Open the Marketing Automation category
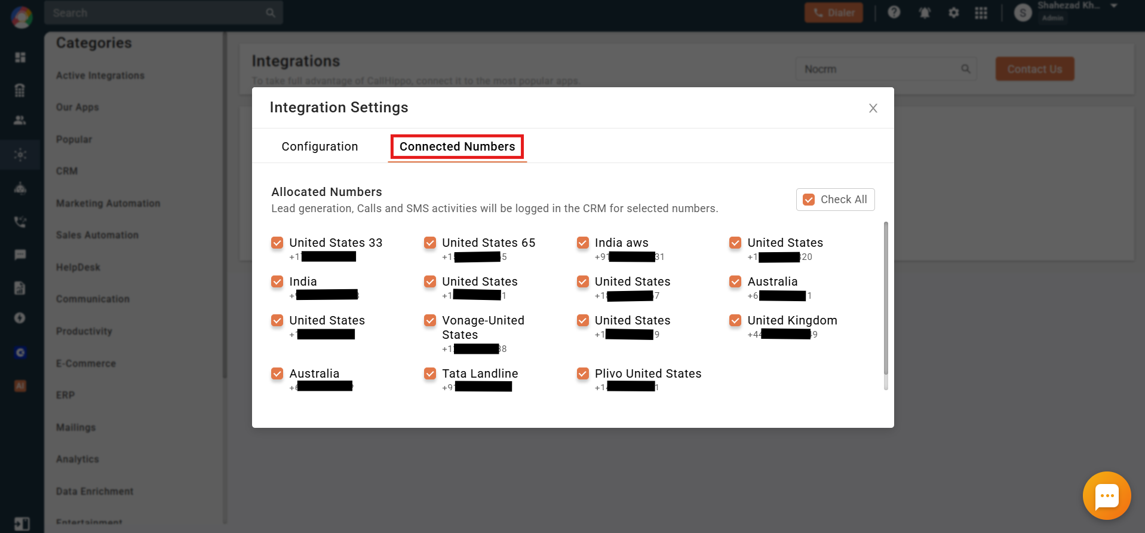 (108, 203)
